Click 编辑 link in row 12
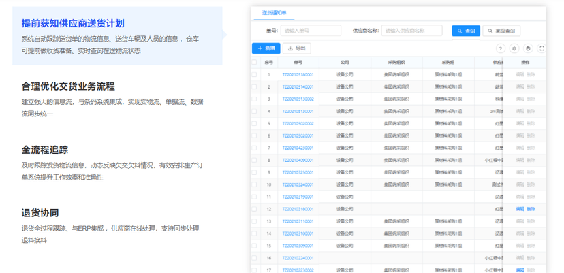This screenshot has height=273, width=564. click(520, 209)
